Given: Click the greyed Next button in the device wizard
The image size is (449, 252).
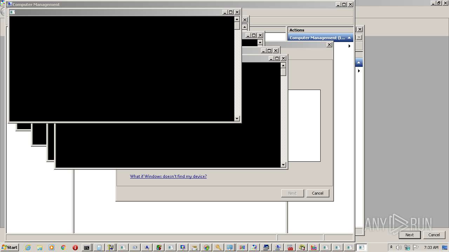Looking at the screenshot, I should pyautogui.click(x=293, y=193).
